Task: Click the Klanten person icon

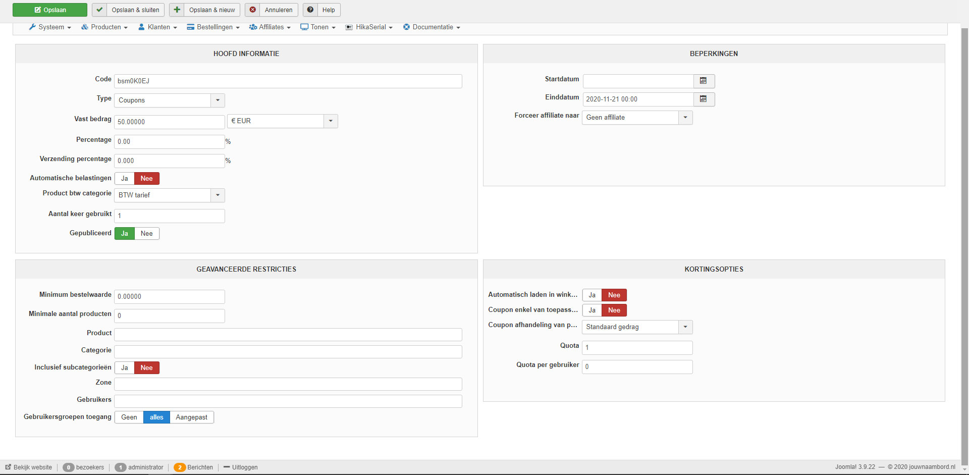Action: click(142, 27)
